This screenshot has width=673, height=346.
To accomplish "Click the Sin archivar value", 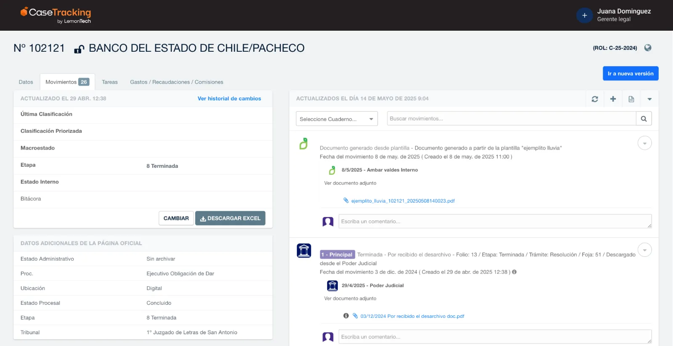I will (161, 259).
